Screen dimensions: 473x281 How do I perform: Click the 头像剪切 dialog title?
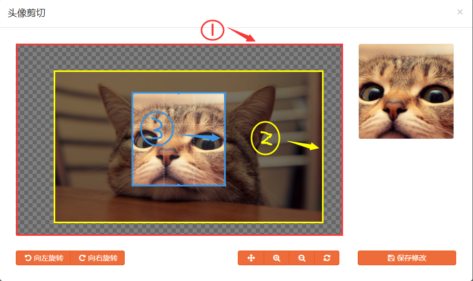pyautogui.click(x=26, y=13)
